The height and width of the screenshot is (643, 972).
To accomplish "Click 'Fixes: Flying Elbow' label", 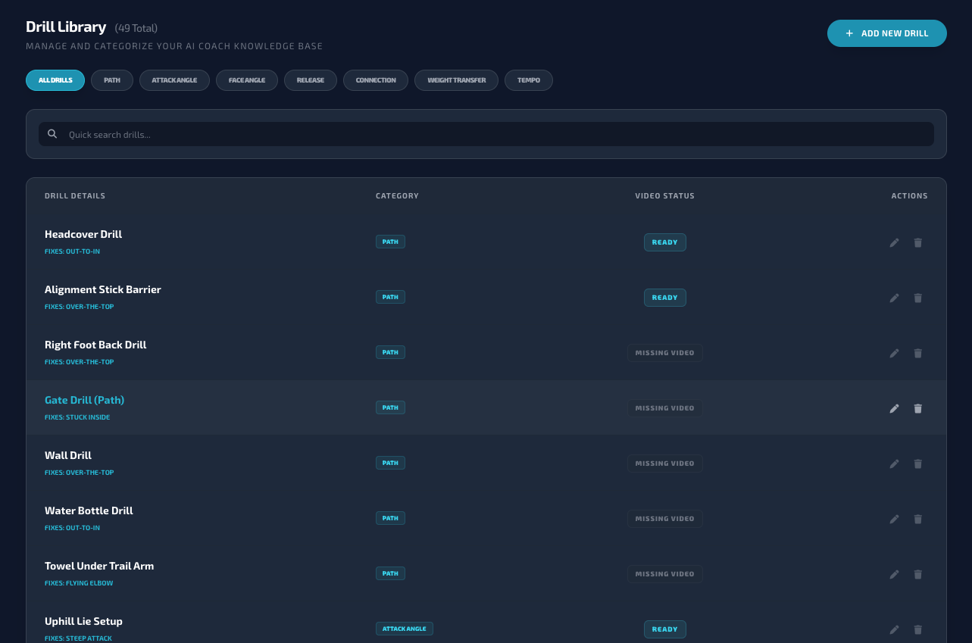I will coord(79,583).
